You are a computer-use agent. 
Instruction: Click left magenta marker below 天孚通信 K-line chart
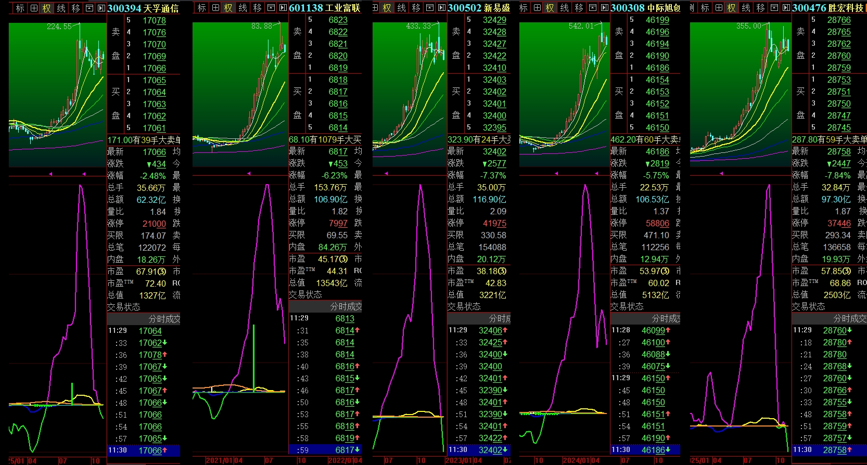(x=50, y=174)
